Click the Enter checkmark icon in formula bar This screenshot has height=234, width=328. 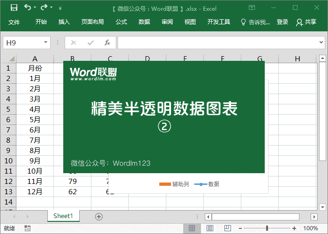pos(90,43)
